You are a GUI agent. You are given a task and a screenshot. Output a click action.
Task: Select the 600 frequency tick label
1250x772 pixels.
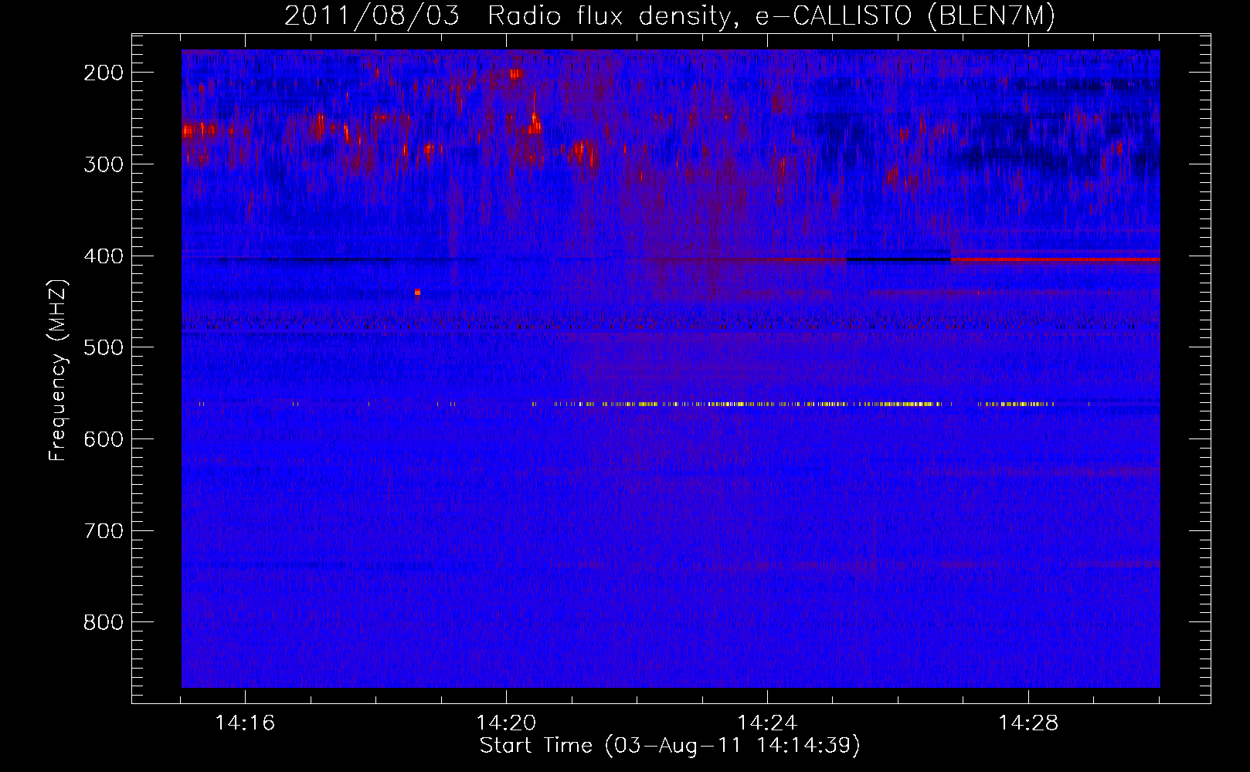104,439
